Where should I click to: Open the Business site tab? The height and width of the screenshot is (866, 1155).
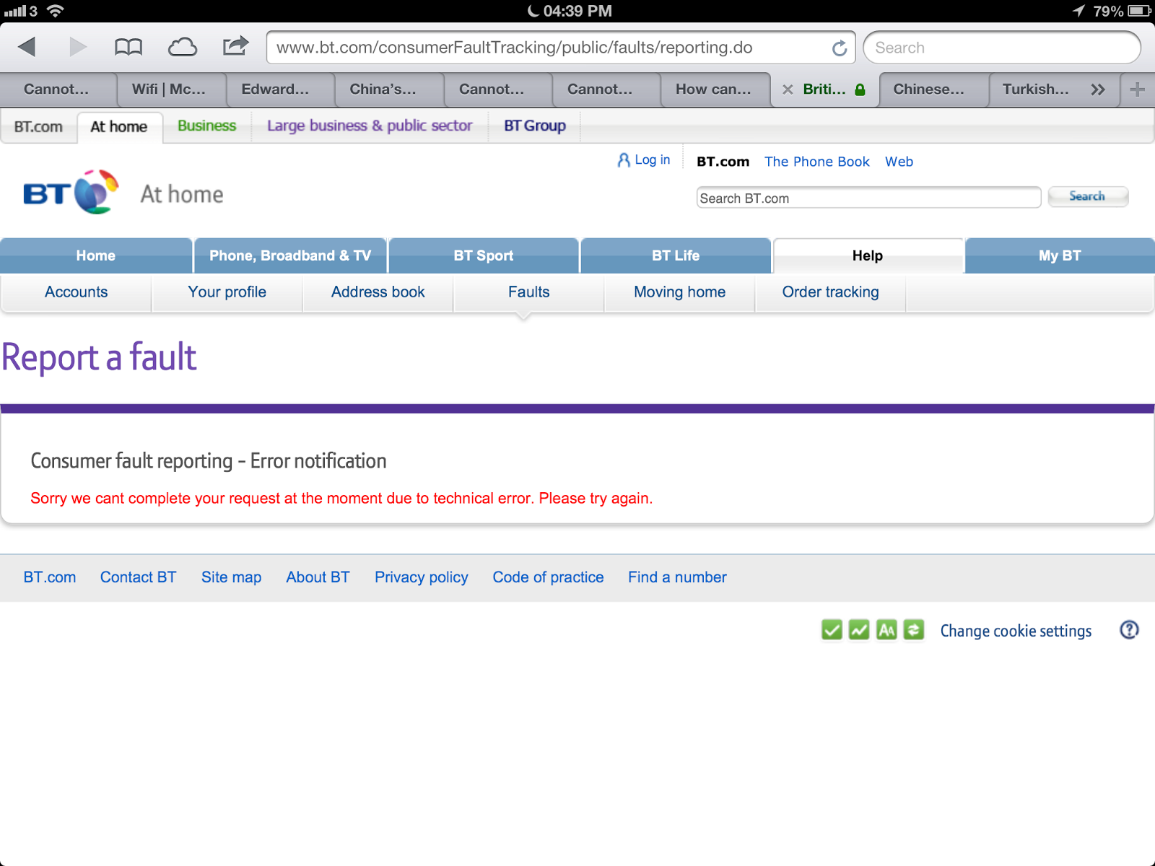tap(207, 126)
